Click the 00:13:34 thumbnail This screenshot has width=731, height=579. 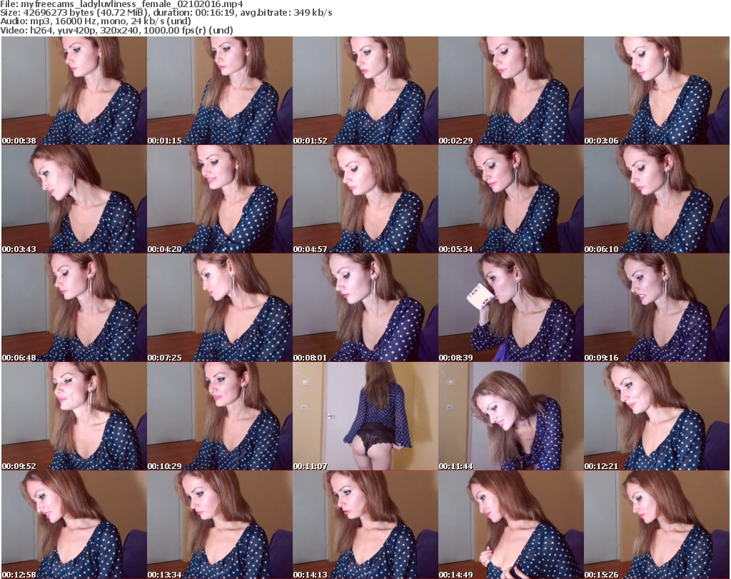click(x=220, y=525)
